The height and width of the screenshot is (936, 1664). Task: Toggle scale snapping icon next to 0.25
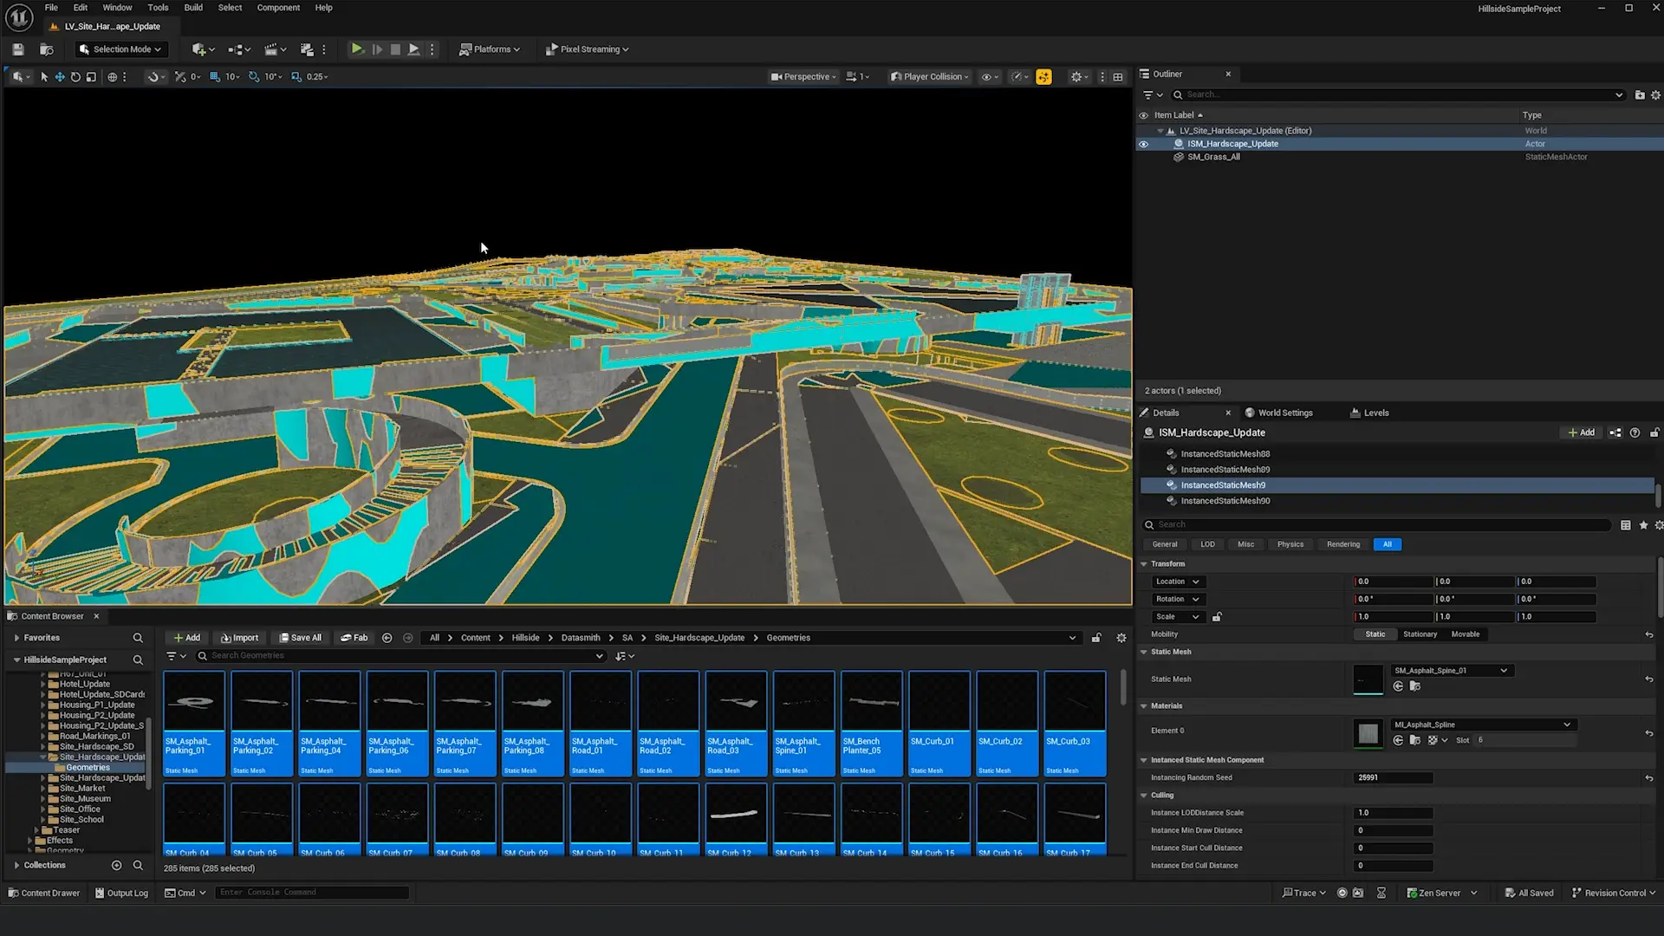[x=296, y=77]
